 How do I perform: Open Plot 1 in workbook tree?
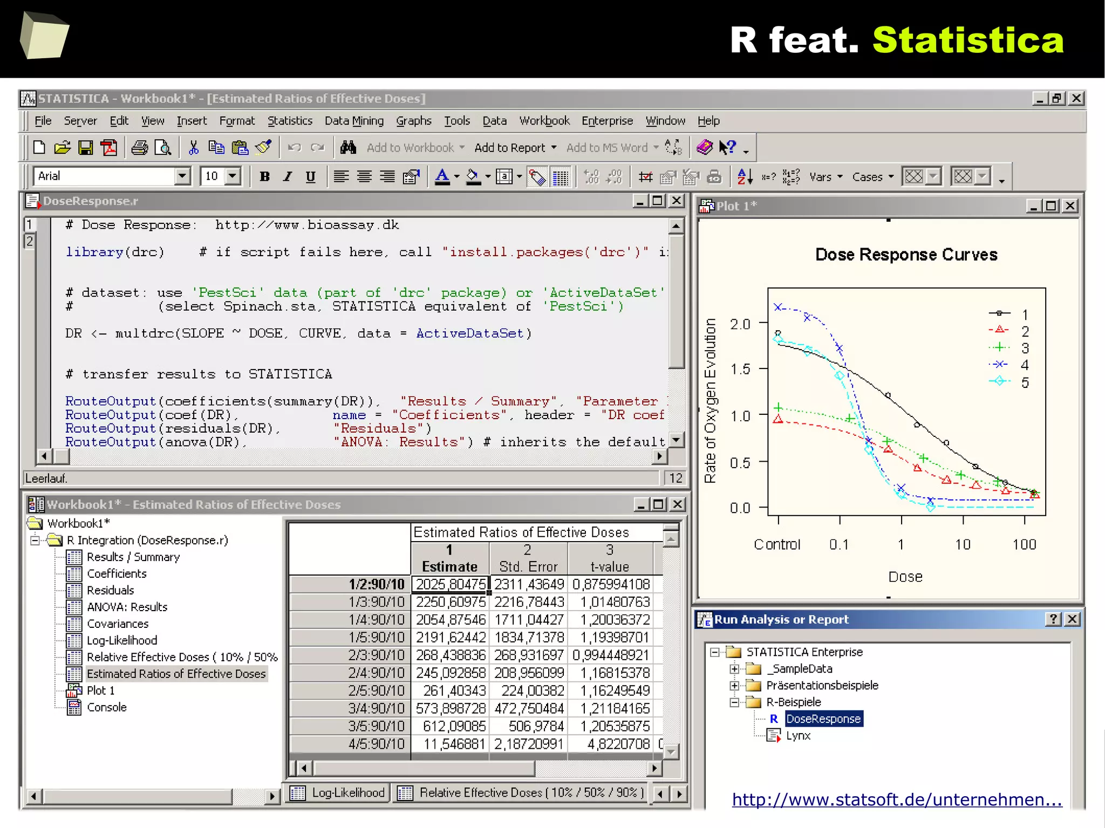click(x=100, y=690)
